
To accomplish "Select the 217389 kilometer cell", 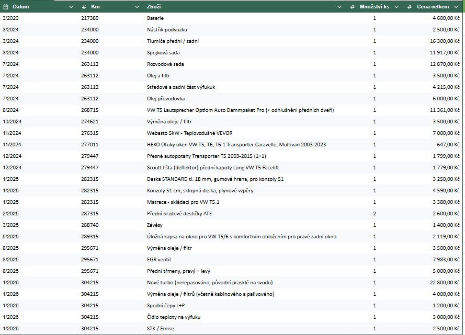I will [x=89, y=18].
